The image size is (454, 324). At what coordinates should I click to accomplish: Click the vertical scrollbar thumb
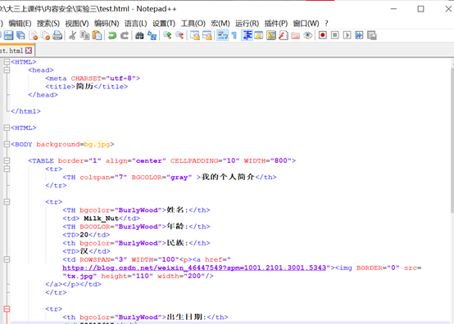452,140
